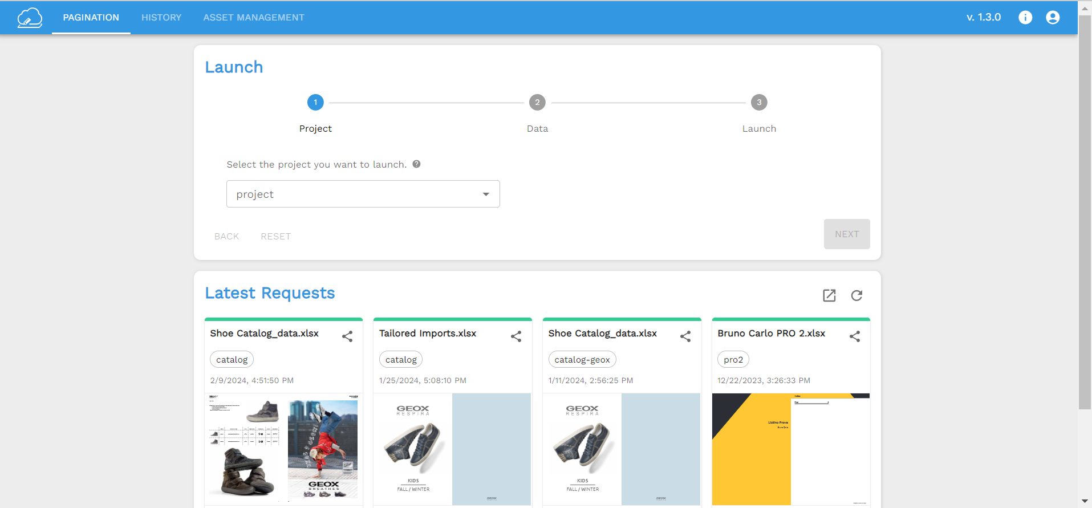Click the RESET button

(x=276, y=236)
